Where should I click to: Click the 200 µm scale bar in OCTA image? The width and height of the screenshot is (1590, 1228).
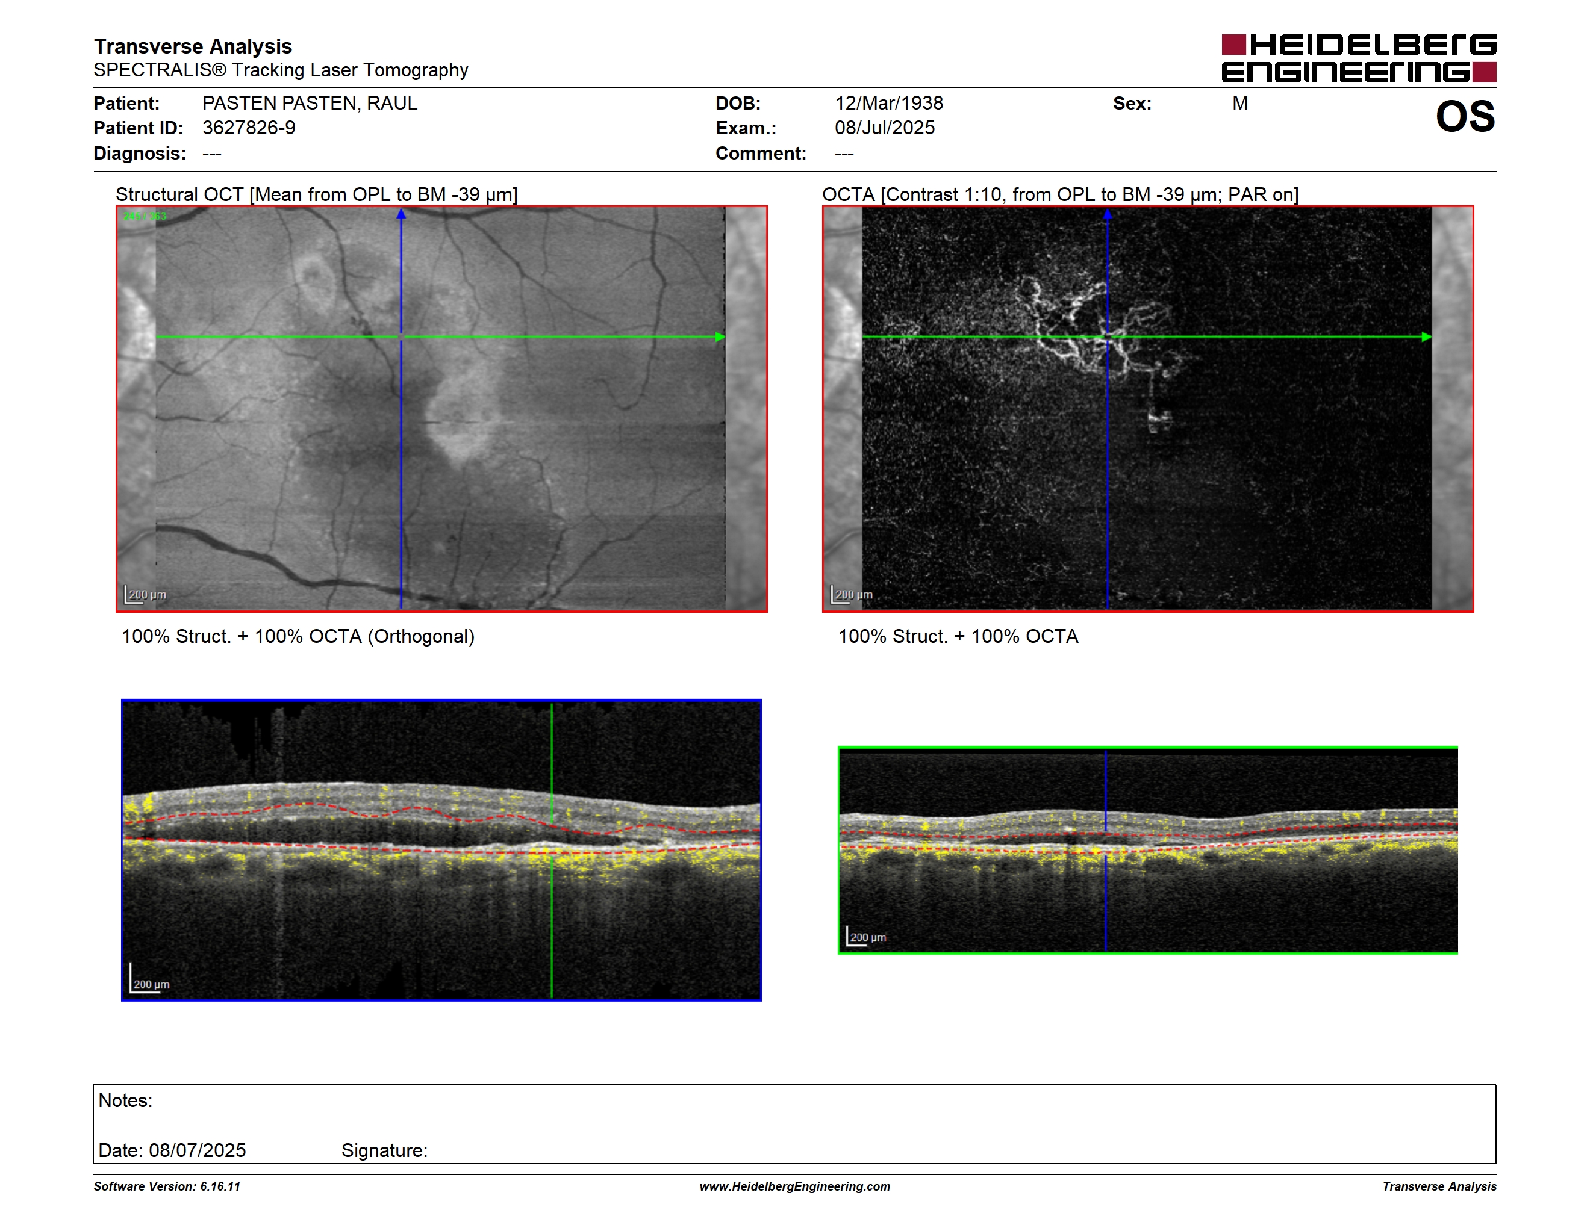[852, 594]
